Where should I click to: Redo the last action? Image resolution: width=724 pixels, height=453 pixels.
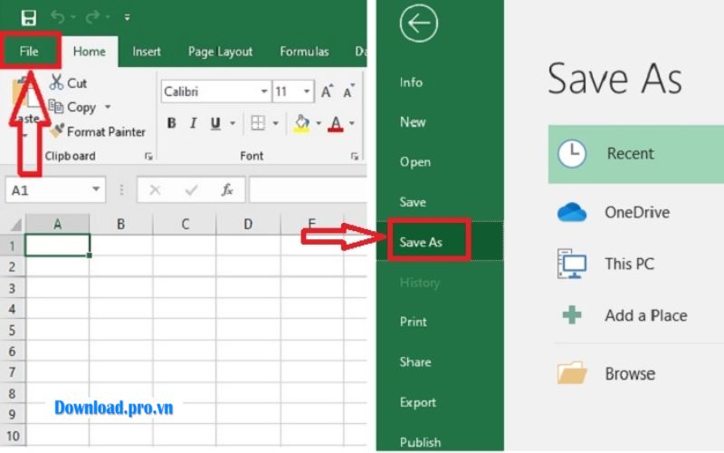tap(92, 17)
